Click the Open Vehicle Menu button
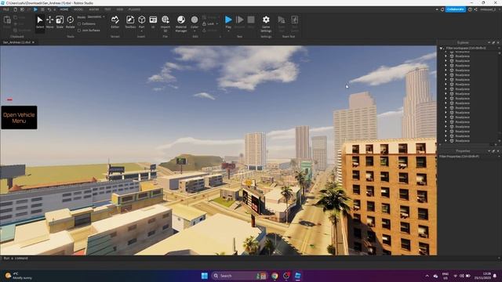The image size is (502, 282). pos(19,117)
